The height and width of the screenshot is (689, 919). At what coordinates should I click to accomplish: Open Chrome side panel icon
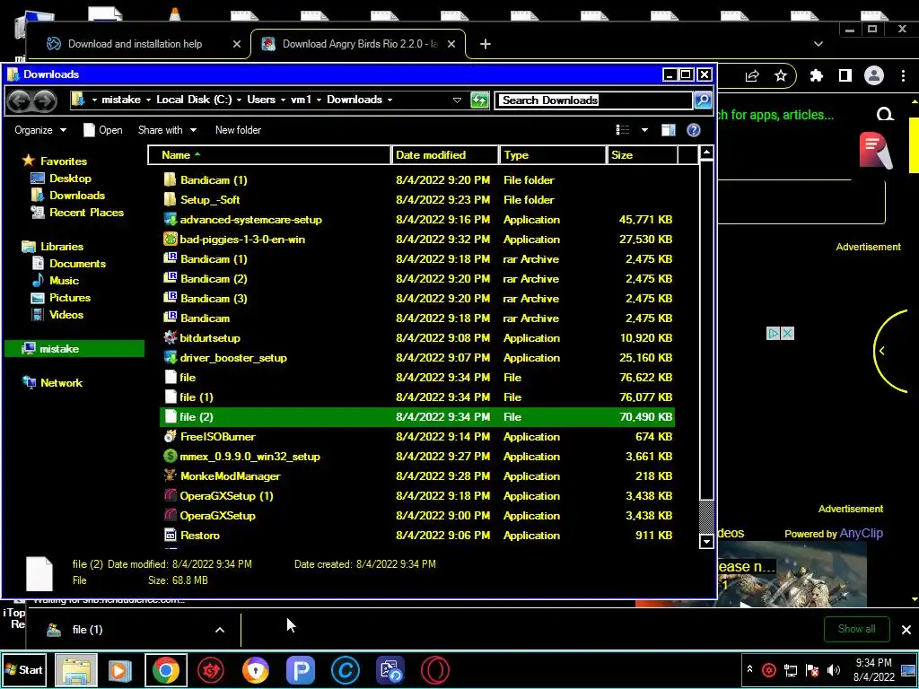[x=845, y=75]
